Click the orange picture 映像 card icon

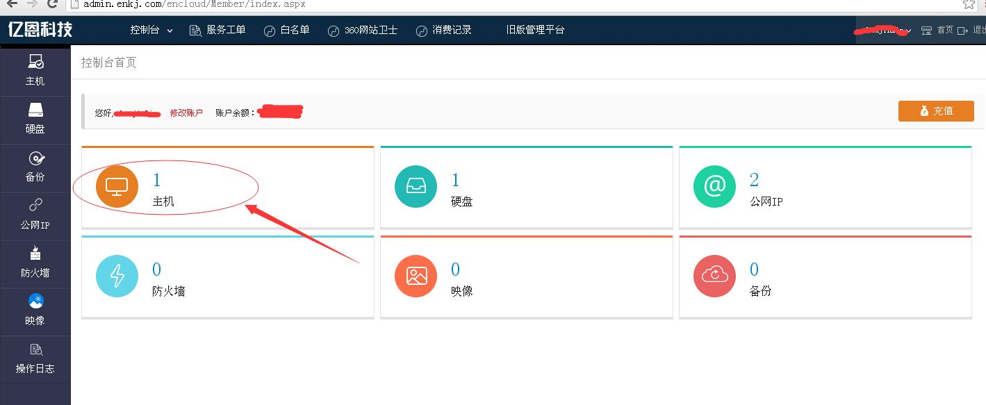(416, 276)
